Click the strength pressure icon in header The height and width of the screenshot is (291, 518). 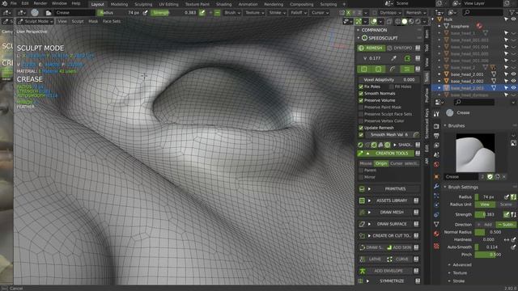pyautogui.click(x=202, y=13)
